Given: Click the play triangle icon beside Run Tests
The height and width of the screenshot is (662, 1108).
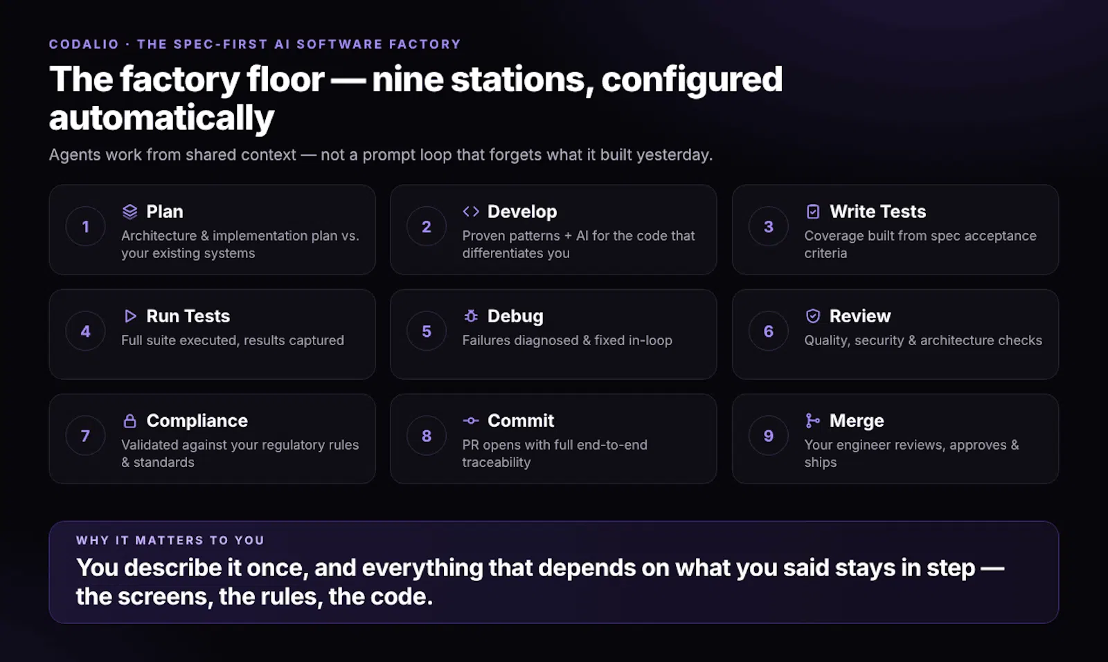Looking at the screenshot, I should [x=129, y=316].
